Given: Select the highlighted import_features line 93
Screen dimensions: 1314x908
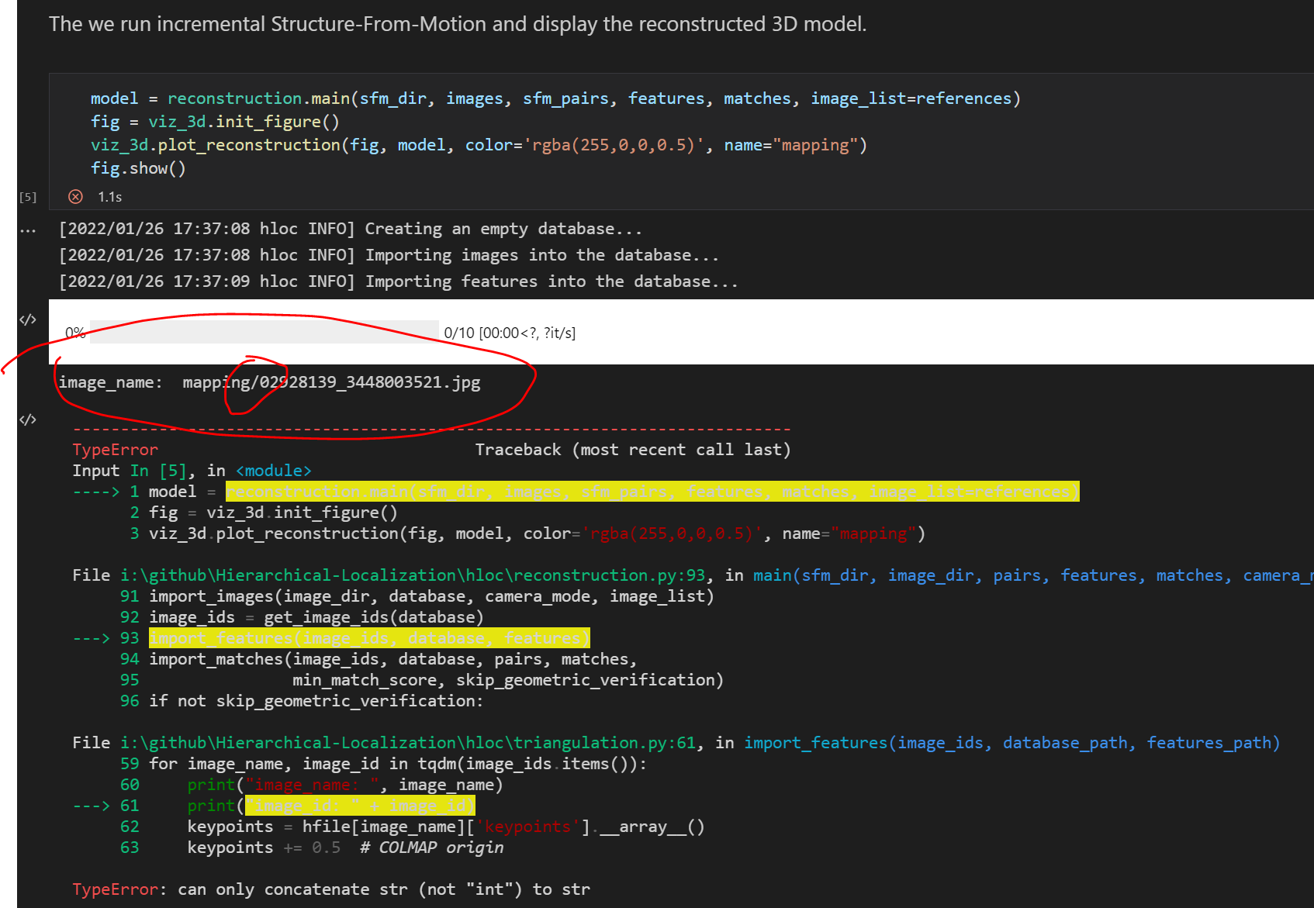Looking at the screenshot, I should point(368,637).
